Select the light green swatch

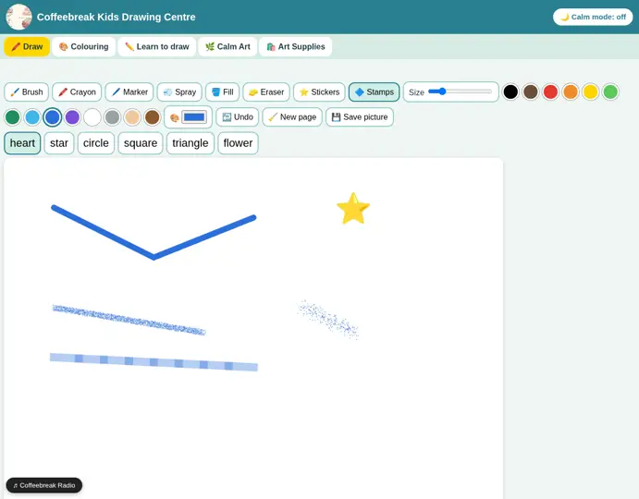coord(610,92)
